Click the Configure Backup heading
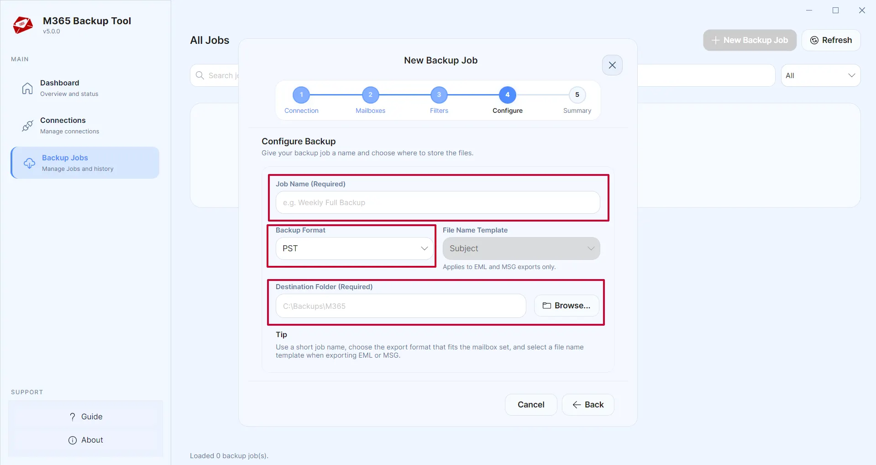 click(299, 141)
